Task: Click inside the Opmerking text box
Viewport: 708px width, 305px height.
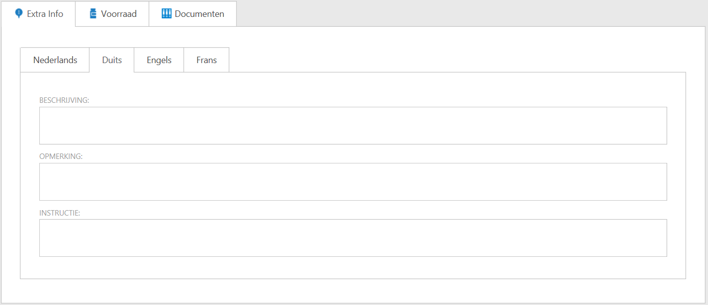Action: [x=353, y=182]
